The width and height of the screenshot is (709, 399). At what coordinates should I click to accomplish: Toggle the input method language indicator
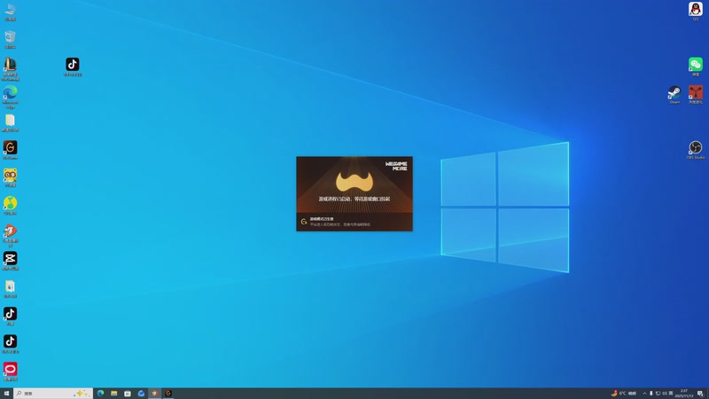point(671,394)
